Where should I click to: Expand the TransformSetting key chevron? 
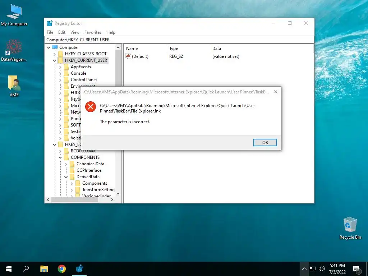point(72,190)
